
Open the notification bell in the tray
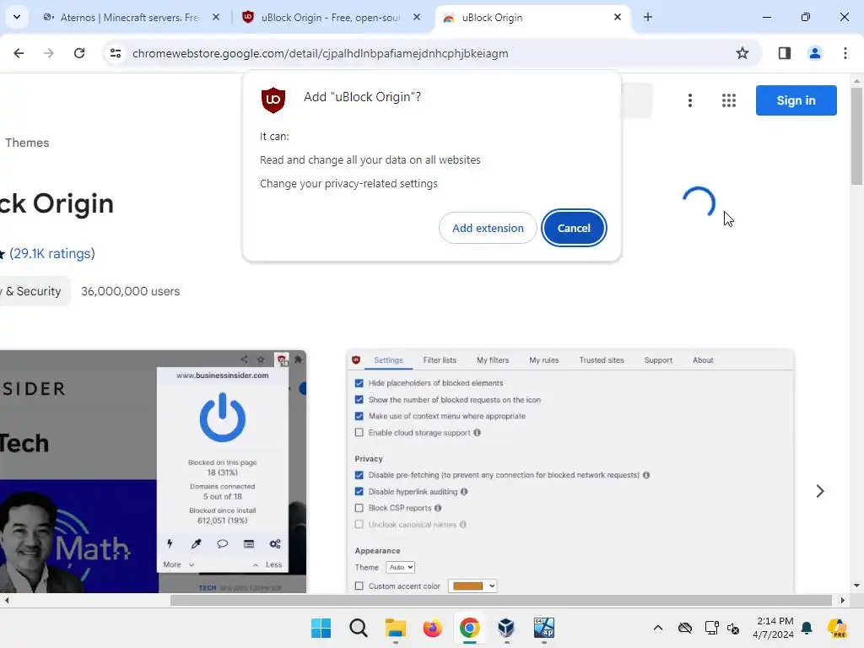(807, 628)
